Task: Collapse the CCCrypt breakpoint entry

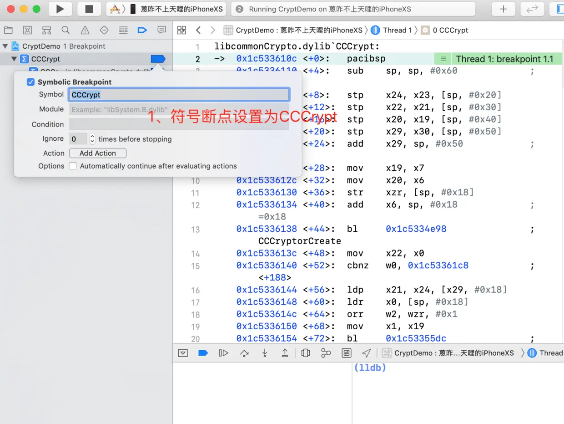Action: click(14, 59)
